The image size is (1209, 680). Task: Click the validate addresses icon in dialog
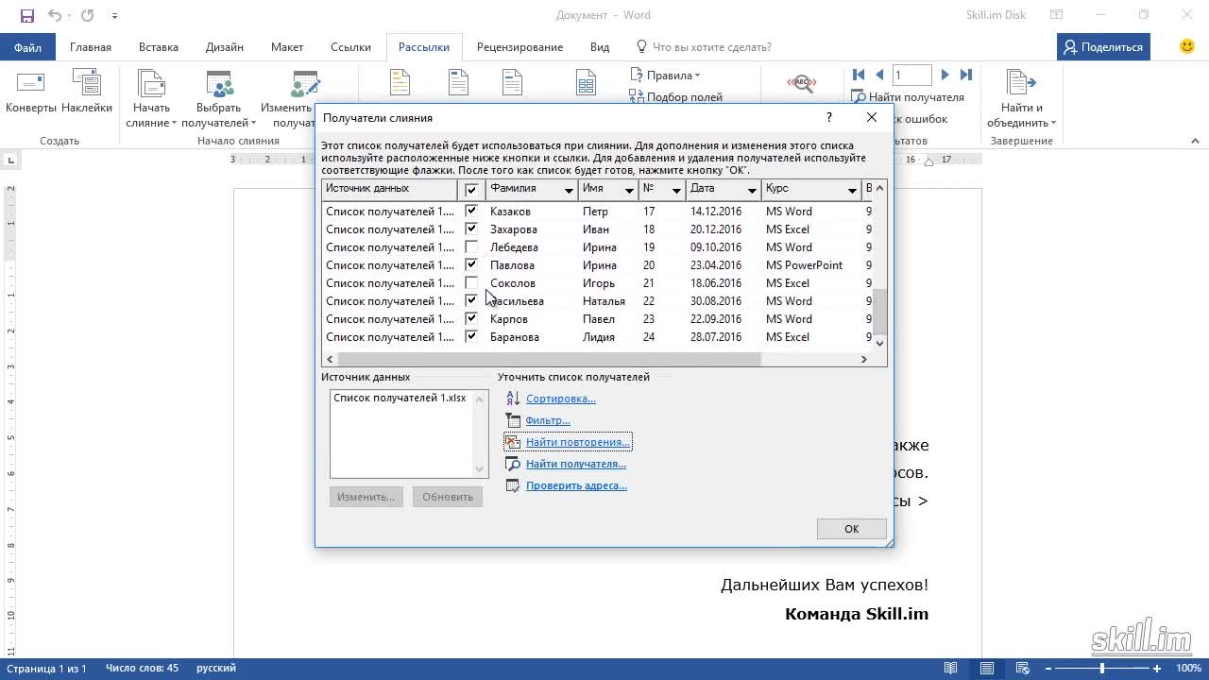pos(513,485)
